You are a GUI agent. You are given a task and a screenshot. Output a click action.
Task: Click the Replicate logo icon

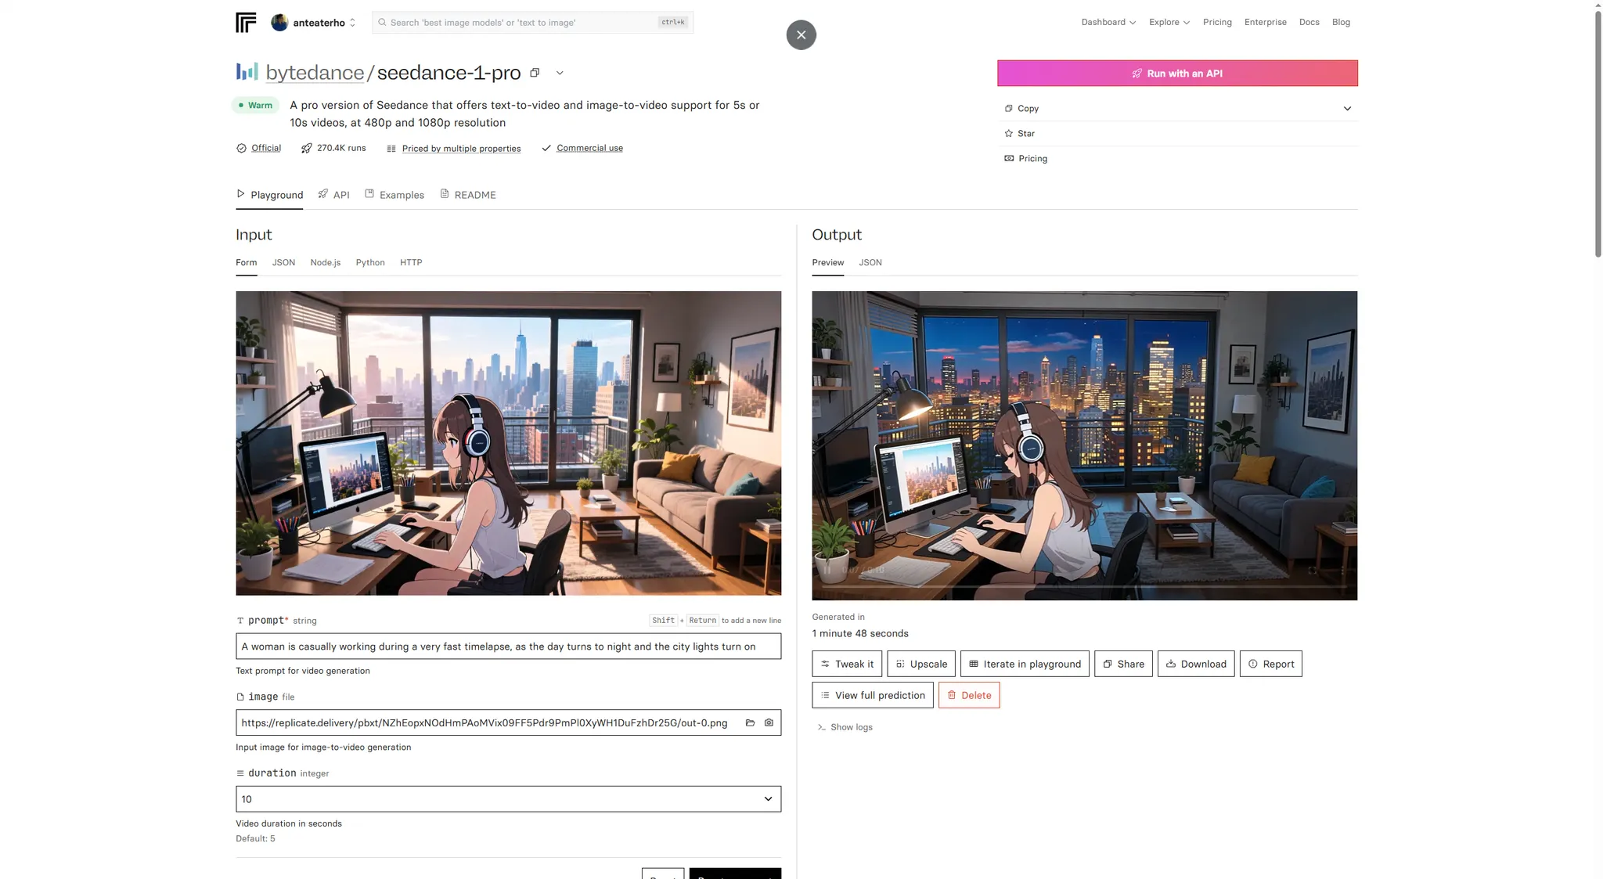coord(246,23)
